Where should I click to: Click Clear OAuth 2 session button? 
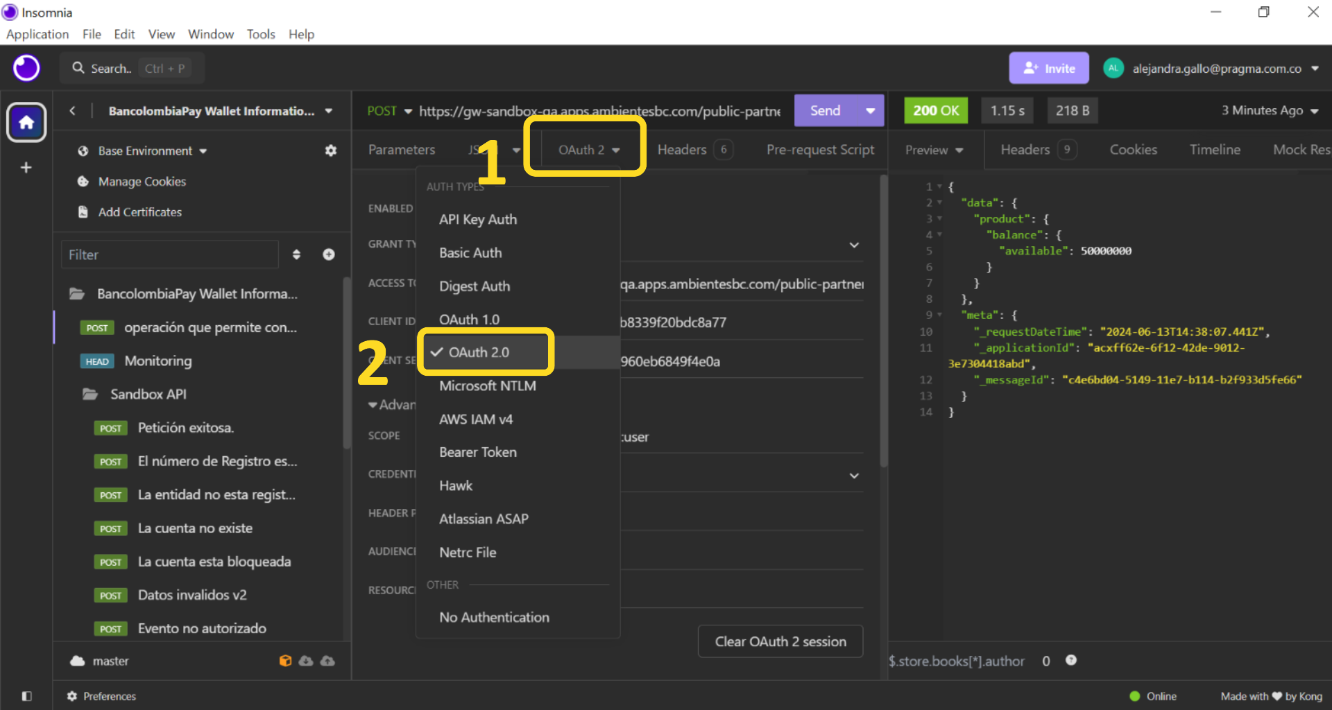[x=780, y=641]
